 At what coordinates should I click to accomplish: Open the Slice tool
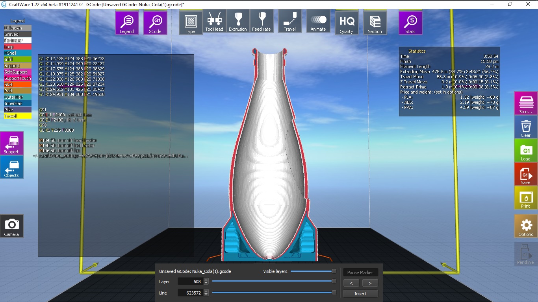[x=526, y=103]
